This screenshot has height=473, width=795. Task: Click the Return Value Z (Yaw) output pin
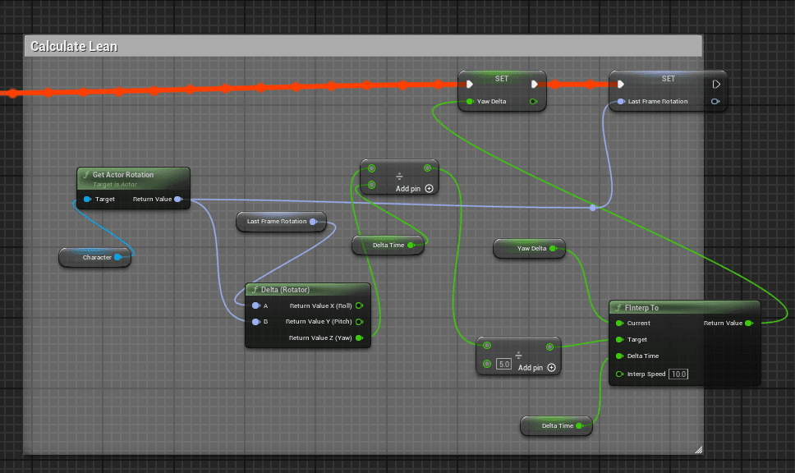point(359,338)
